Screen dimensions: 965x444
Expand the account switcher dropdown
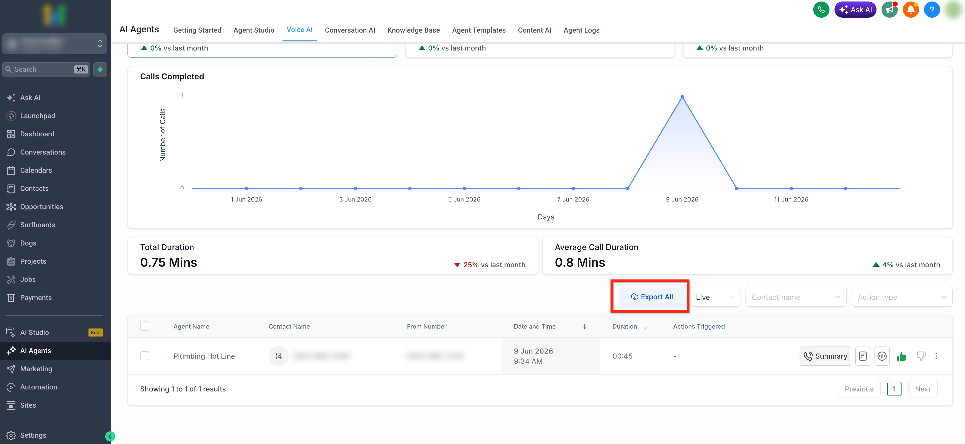click(55, 44)
